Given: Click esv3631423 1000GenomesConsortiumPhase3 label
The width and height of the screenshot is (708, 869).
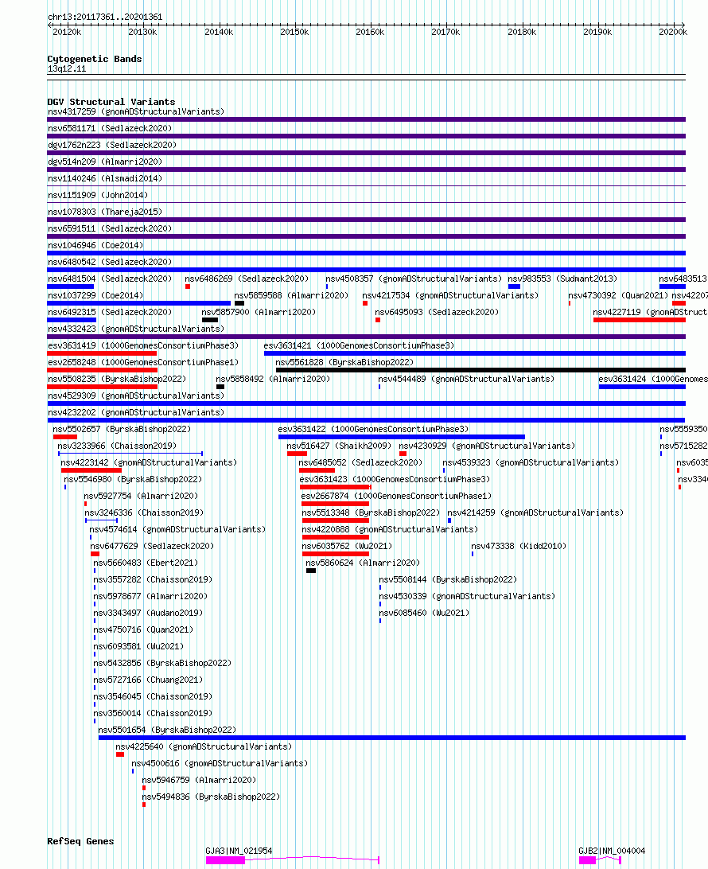Looking at the screenshot, I should click(395, 479).
